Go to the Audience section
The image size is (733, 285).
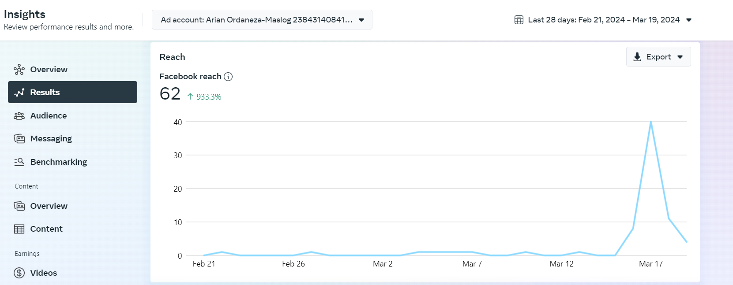72,115
